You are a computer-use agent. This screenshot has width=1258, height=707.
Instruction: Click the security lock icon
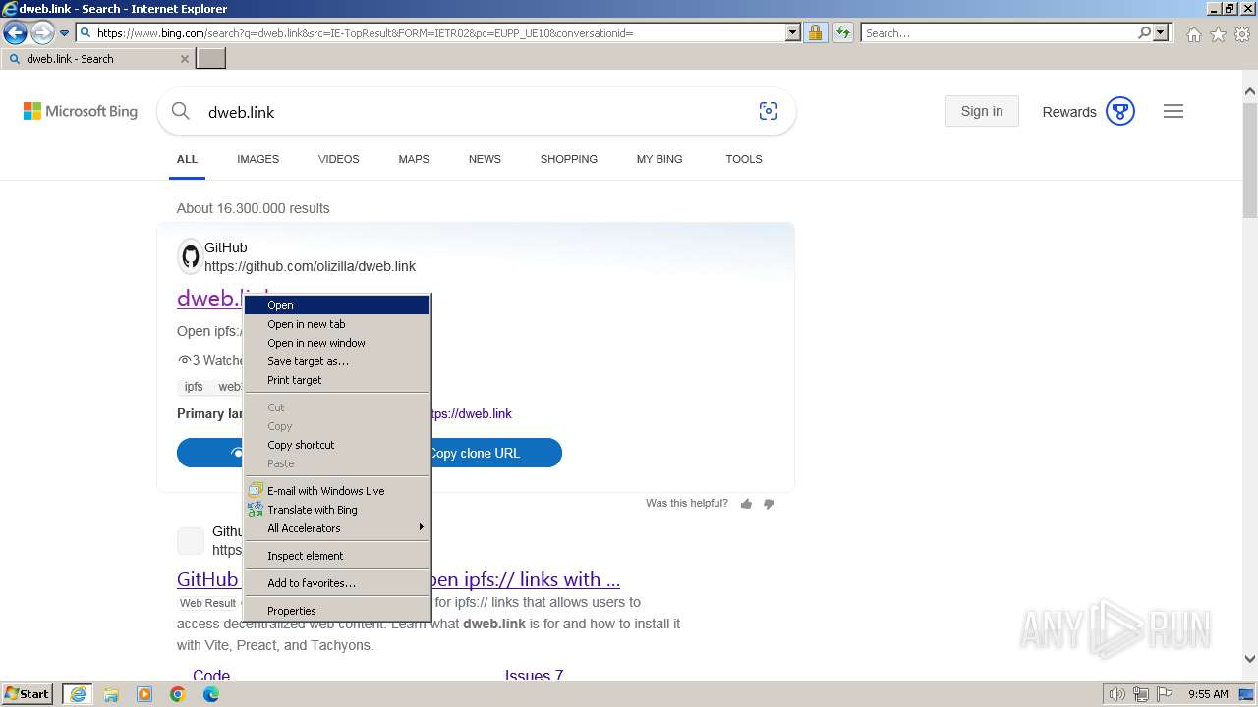[815, 32]
